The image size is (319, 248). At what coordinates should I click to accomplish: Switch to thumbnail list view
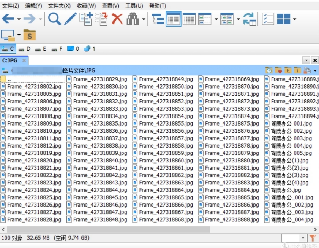(x=205, y=19)
